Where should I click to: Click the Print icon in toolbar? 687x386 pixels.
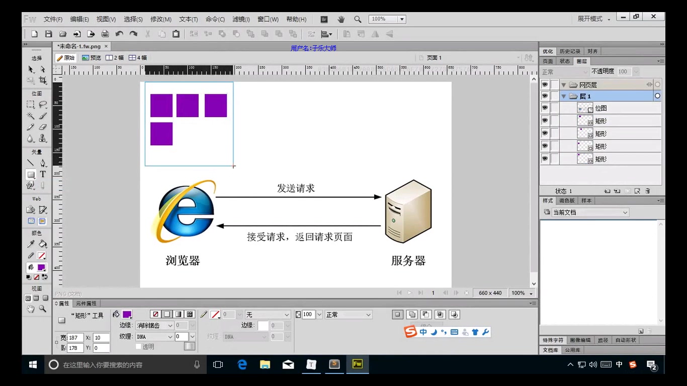tap(105, 34)
